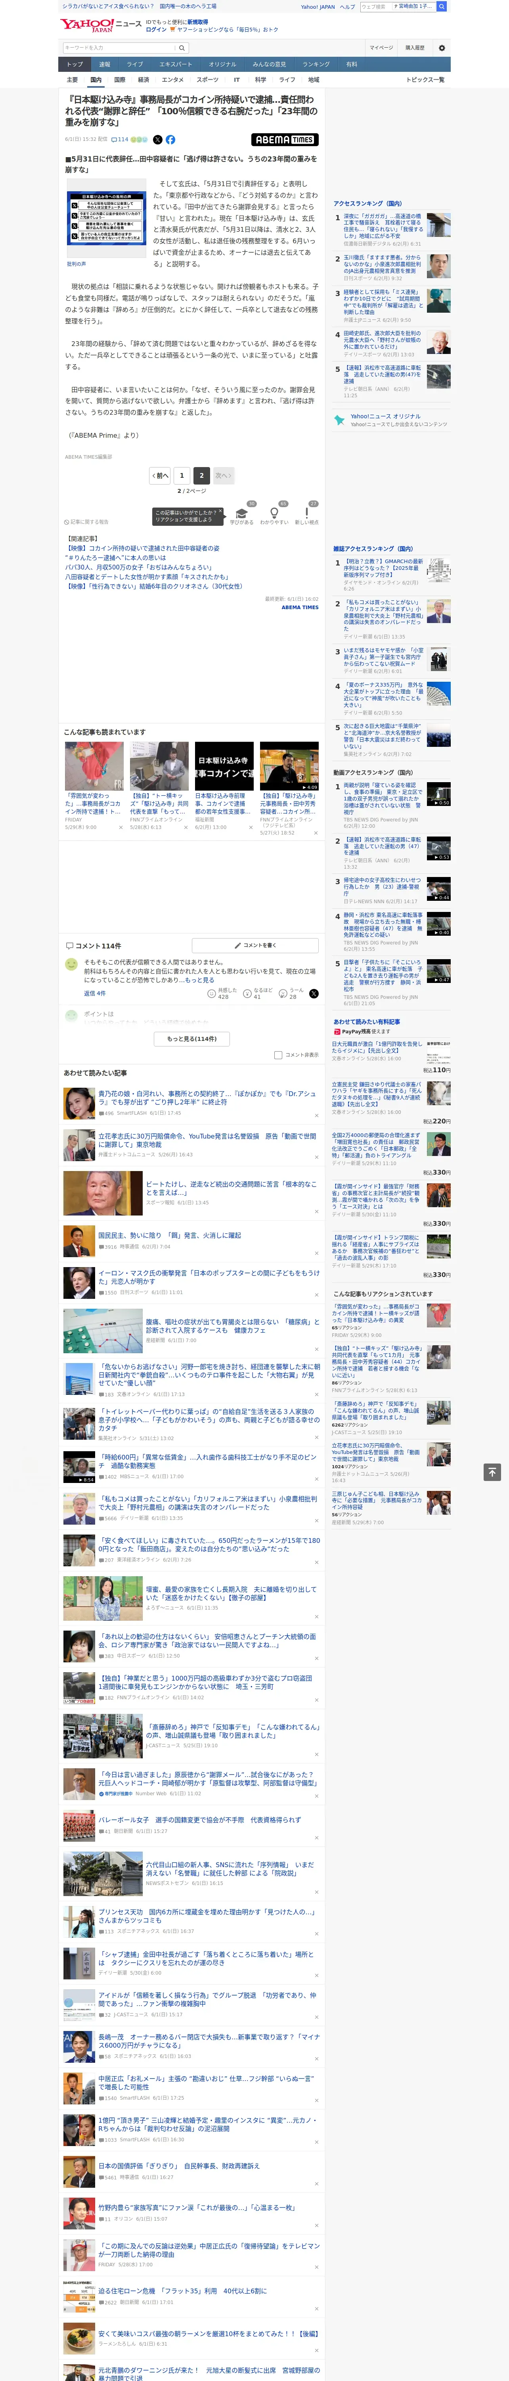Click the first commenter's green avatar
The height and width of the screenshot is (2381, 509).
coord(71,963)
